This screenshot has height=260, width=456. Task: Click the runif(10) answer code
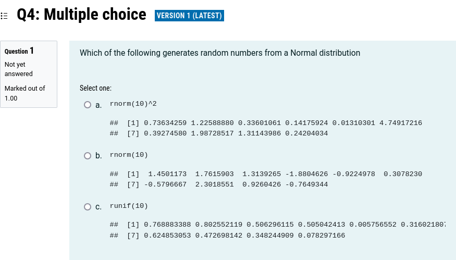(x=129, y=206)
